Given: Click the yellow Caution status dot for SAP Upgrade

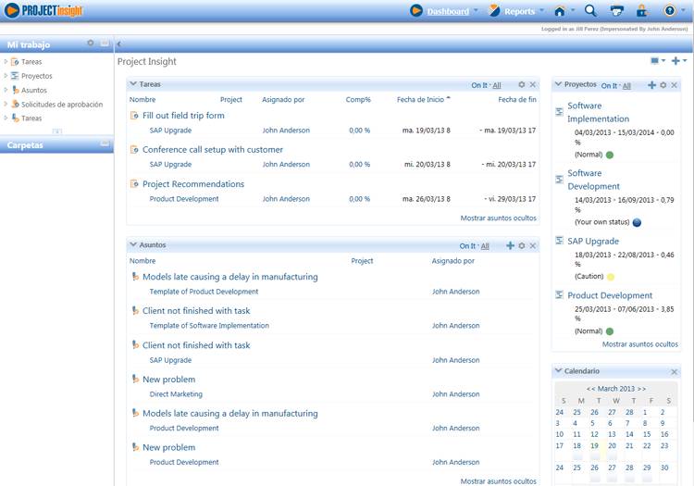Looking at the screenshot, I should [610, 277].
